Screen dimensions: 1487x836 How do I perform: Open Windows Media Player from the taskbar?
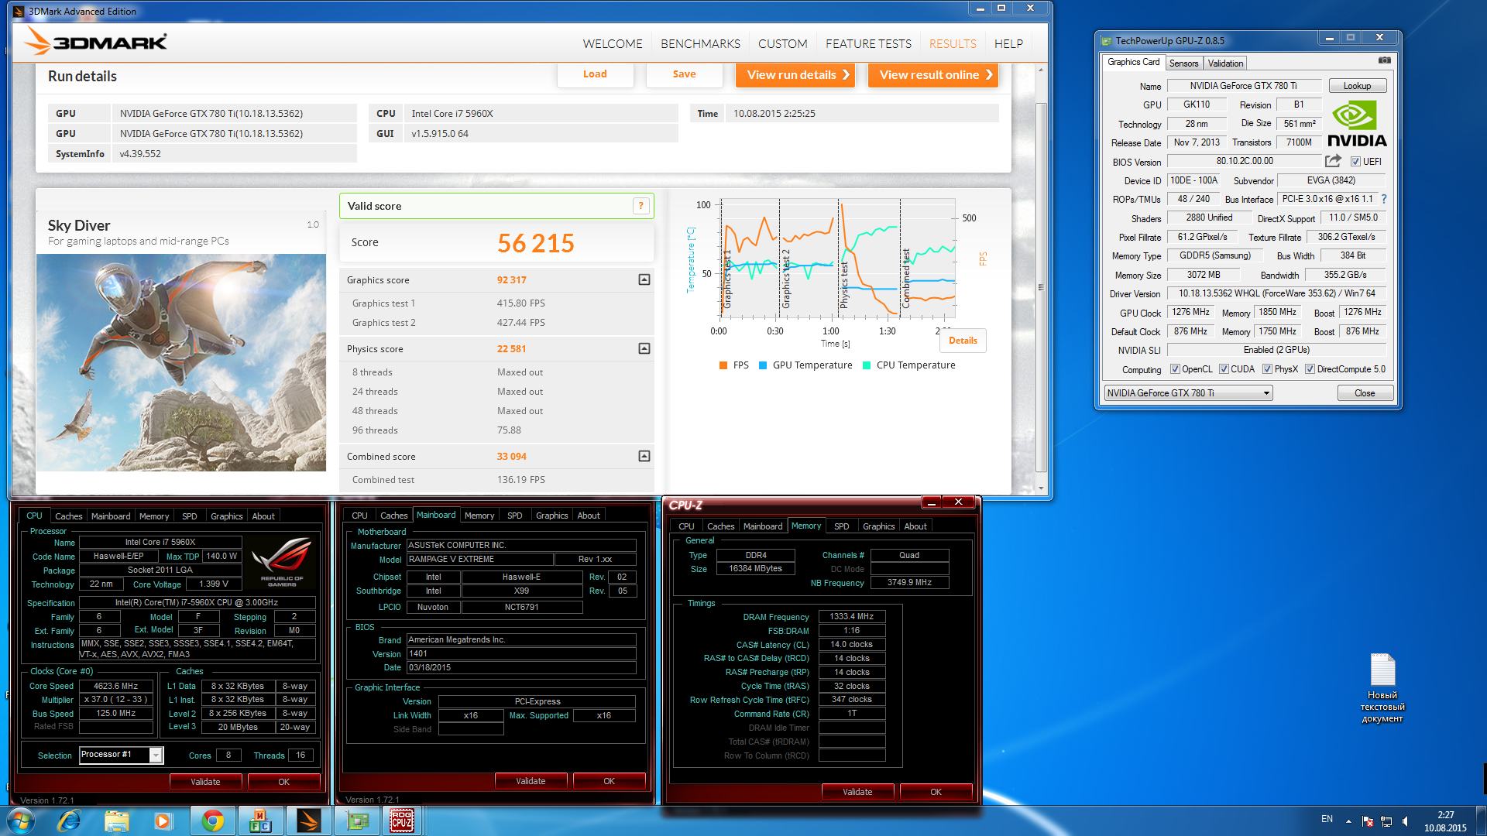click(163, 821)
